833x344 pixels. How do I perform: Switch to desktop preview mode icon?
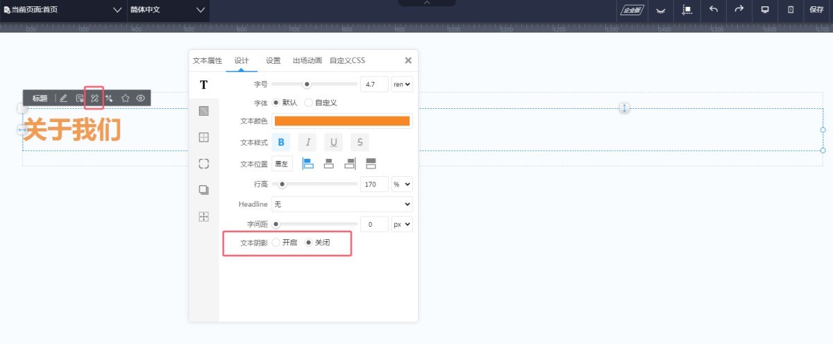[x=765, y=10]
